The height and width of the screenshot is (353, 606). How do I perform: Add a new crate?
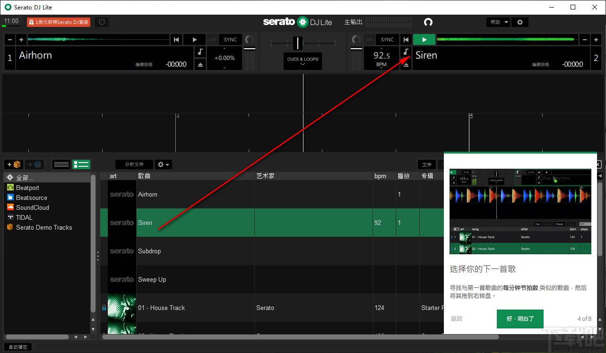[x=13, y=164]
